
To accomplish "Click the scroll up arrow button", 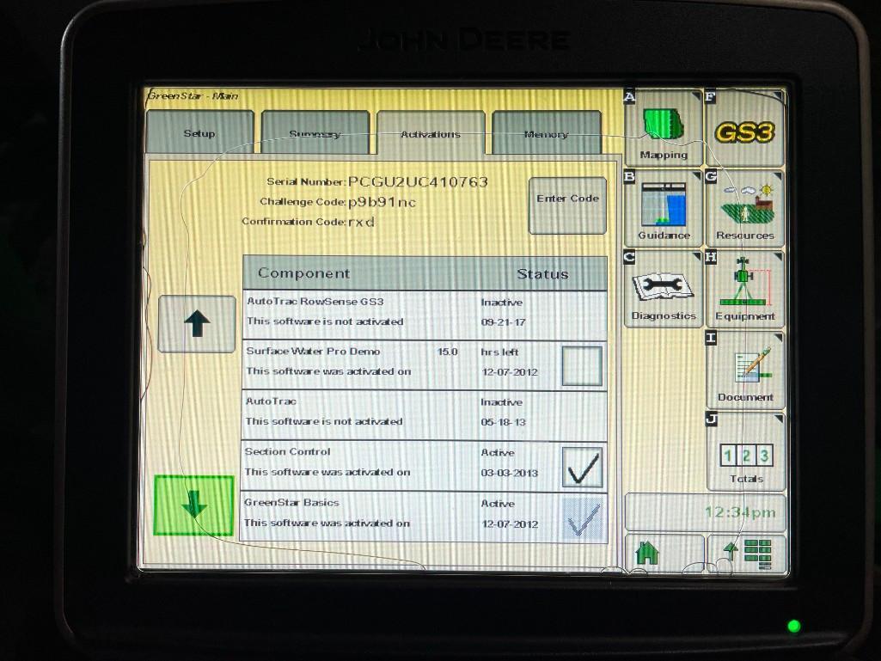I will (x=197, y=324).
